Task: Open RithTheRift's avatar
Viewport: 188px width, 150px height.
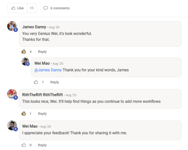Action: tap(12, 94)
